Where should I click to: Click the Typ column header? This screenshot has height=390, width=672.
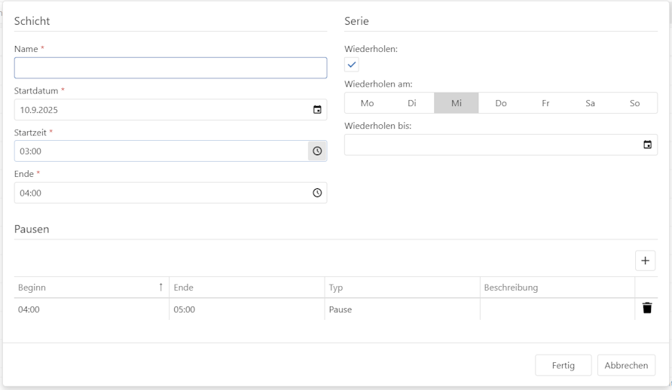(402, 288)
